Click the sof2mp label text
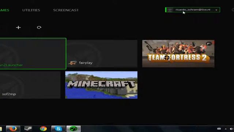This screenshot has height=132, width=234. (9, 94)
